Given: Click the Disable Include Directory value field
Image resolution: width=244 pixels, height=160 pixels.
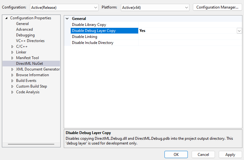Looking at the screenshot, I should tap(189, 43).
